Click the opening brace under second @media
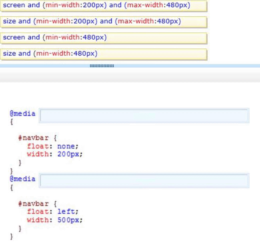 click(12, 188)
